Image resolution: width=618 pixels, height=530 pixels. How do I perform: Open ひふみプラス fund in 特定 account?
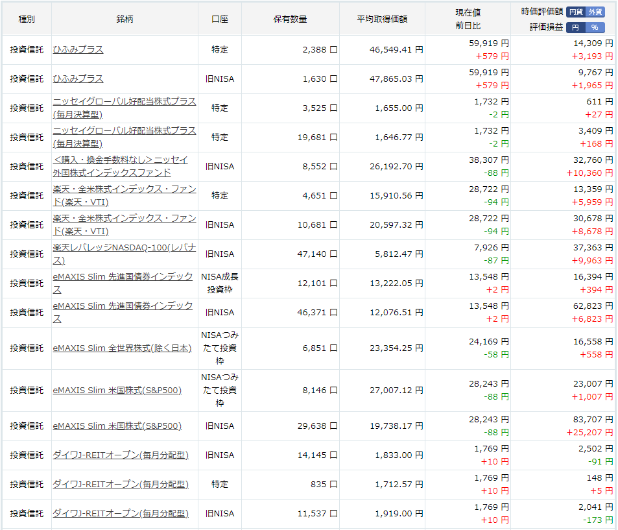78,50
